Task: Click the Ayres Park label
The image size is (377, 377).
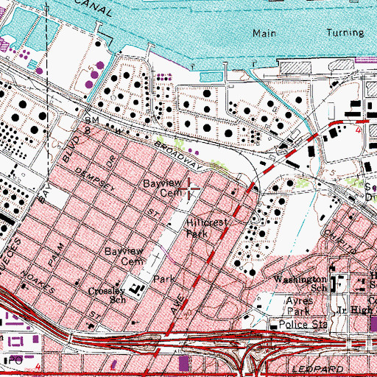Action: pos(300,306)
